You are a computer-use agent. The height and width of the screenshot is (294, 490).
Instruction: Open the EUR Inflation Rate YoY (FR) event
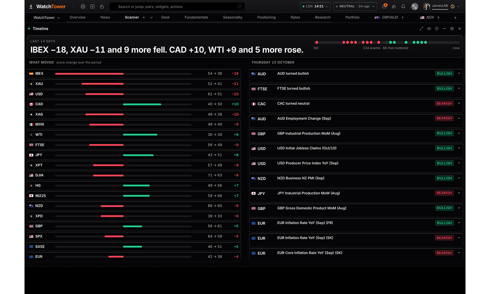point(356,225)
